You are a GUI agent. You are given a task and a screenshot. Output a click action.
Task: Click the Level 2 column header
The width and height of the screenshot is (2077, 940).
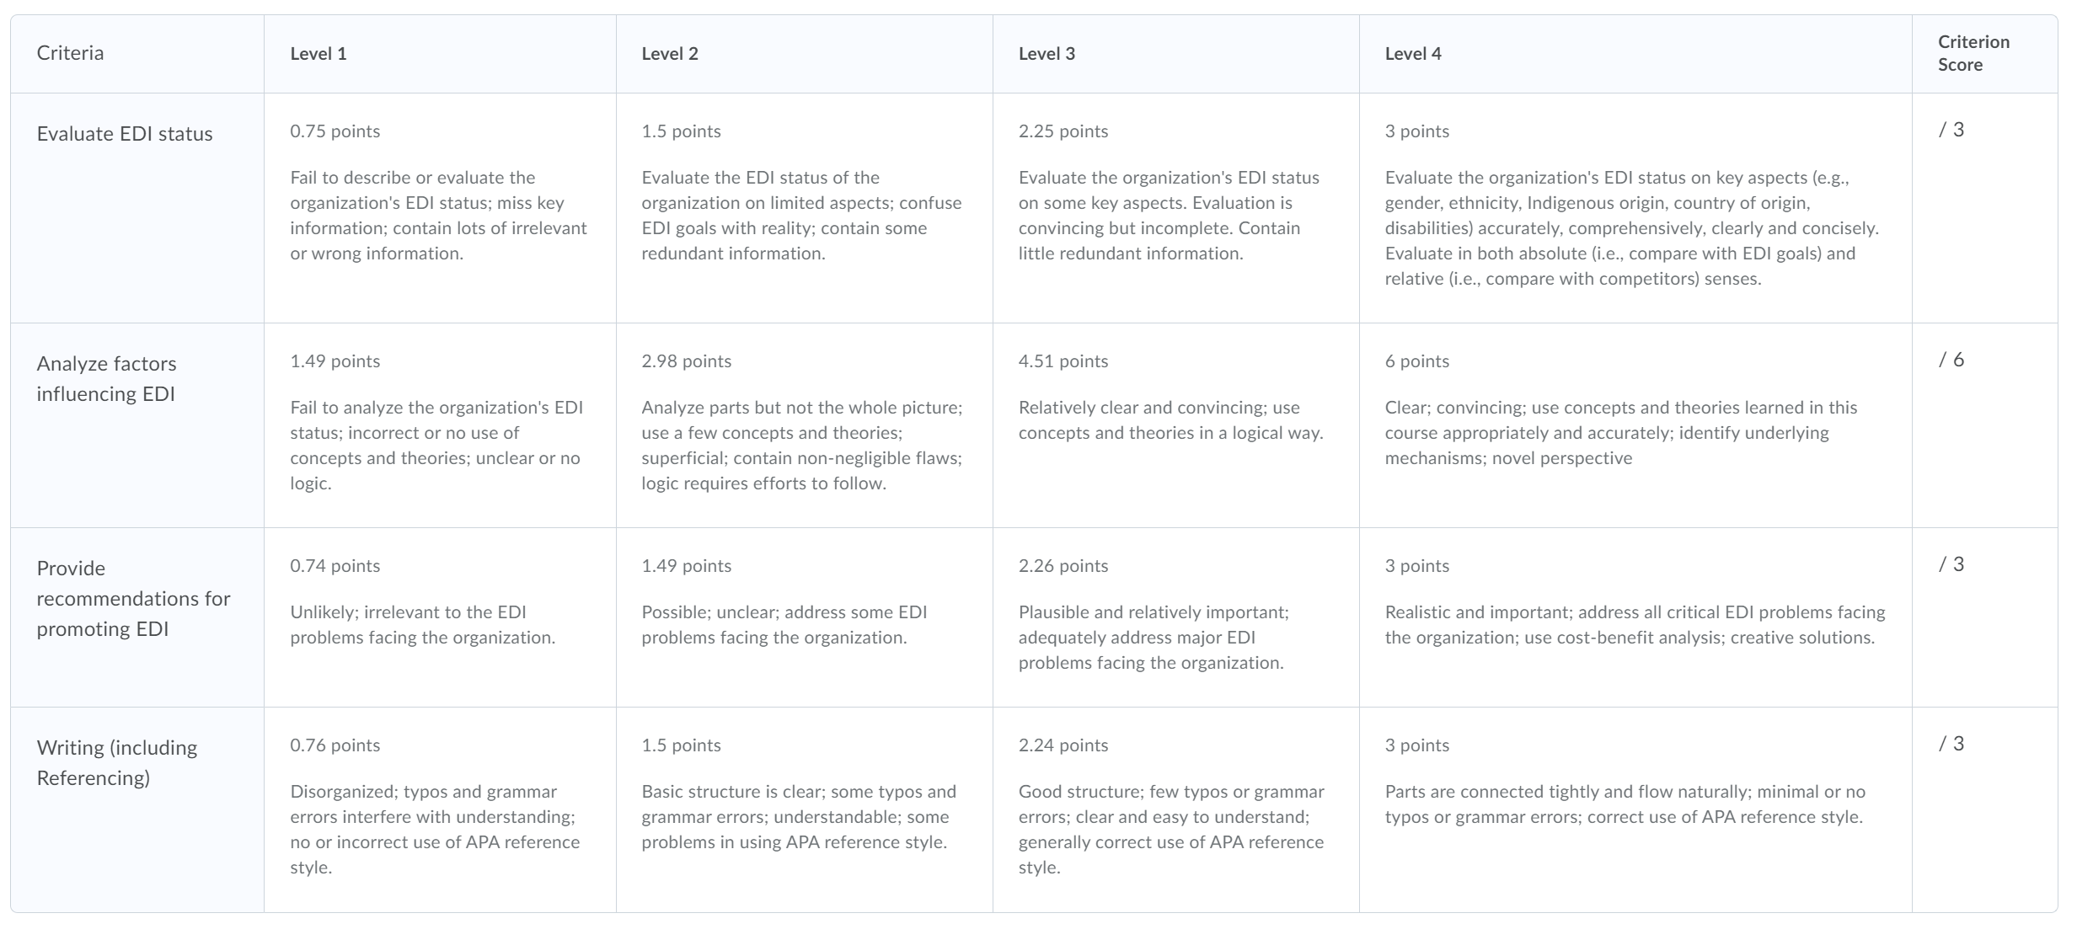pos(670,54)
